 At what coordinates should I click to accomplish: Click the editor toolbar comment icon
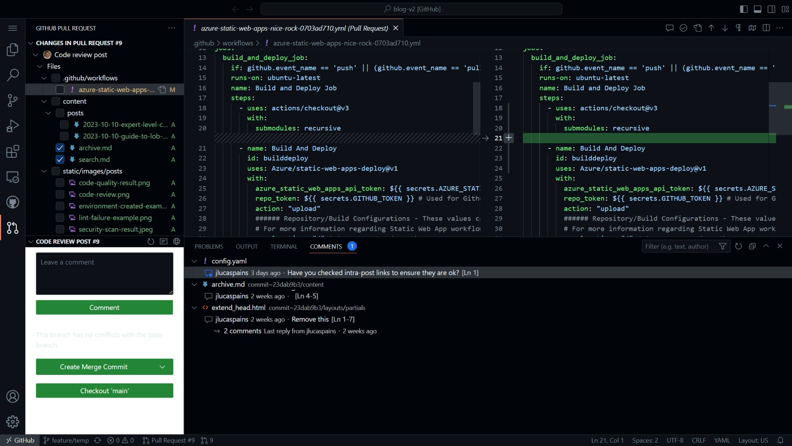click(670, 28)
